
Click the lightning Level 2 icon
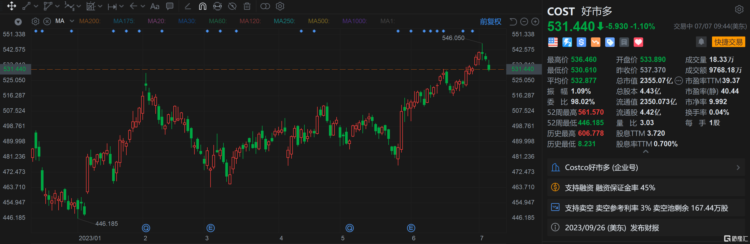[x=567, y=42]
